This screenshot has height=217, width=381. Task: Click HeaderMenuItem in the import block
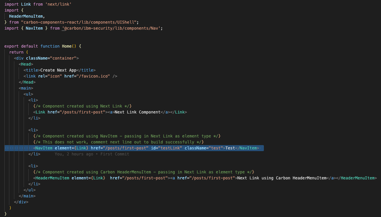point(26,16)
